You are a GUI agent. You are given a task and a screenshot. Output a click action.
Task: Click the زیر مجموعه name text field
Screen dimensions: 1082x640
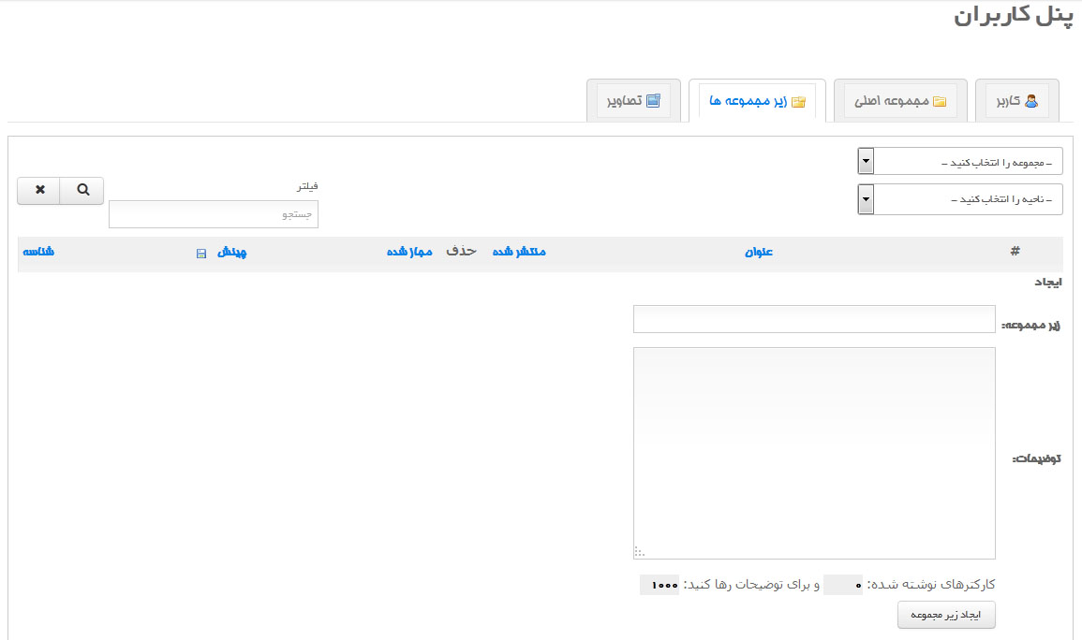coord(813,319)
